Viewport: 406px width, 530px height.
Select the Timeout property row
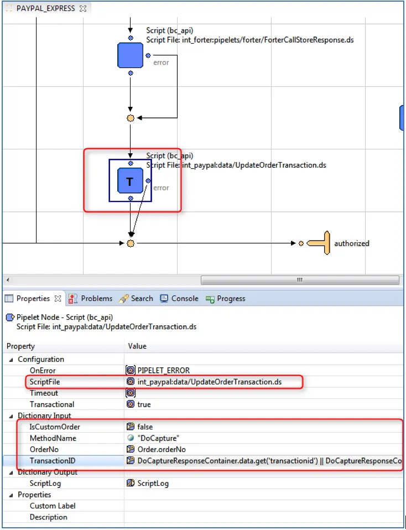pos(203,393)
